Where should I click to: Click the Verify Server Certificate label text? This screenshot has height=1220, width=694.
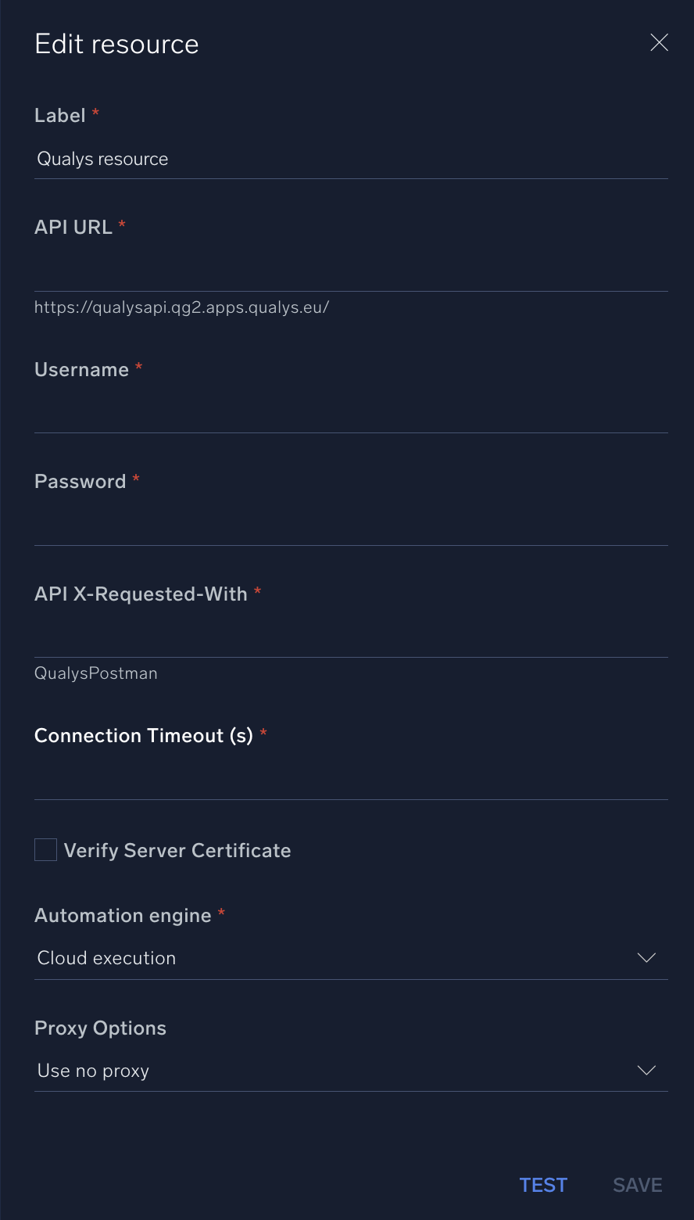pyautogui.click(x=177, y=850)
